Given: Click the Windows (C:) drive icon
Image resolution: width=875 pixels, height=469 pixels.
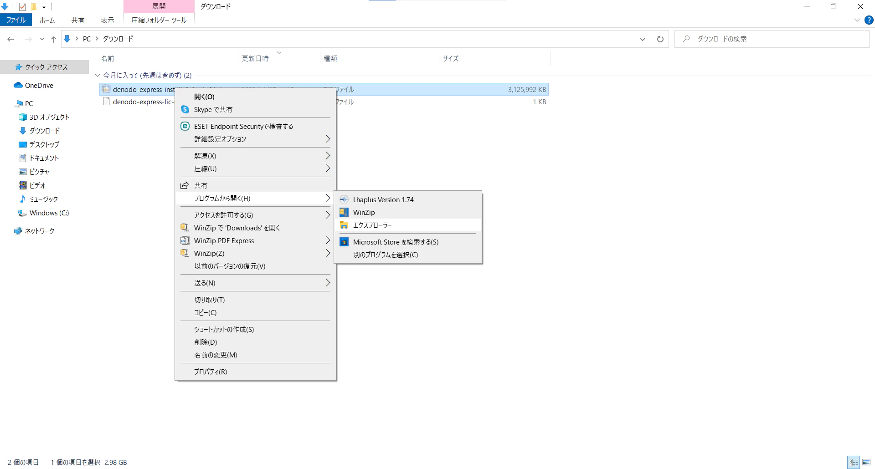Looking at the screenshot, I should [22, 213].
